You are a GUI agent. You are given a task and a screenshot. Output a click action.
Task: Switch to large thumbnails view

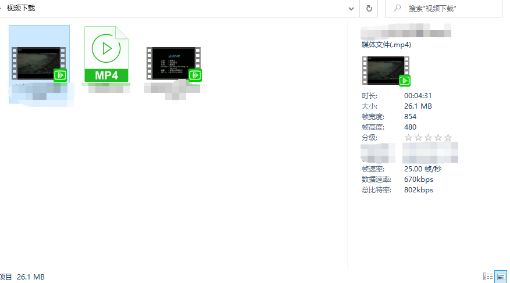[501, 277]
